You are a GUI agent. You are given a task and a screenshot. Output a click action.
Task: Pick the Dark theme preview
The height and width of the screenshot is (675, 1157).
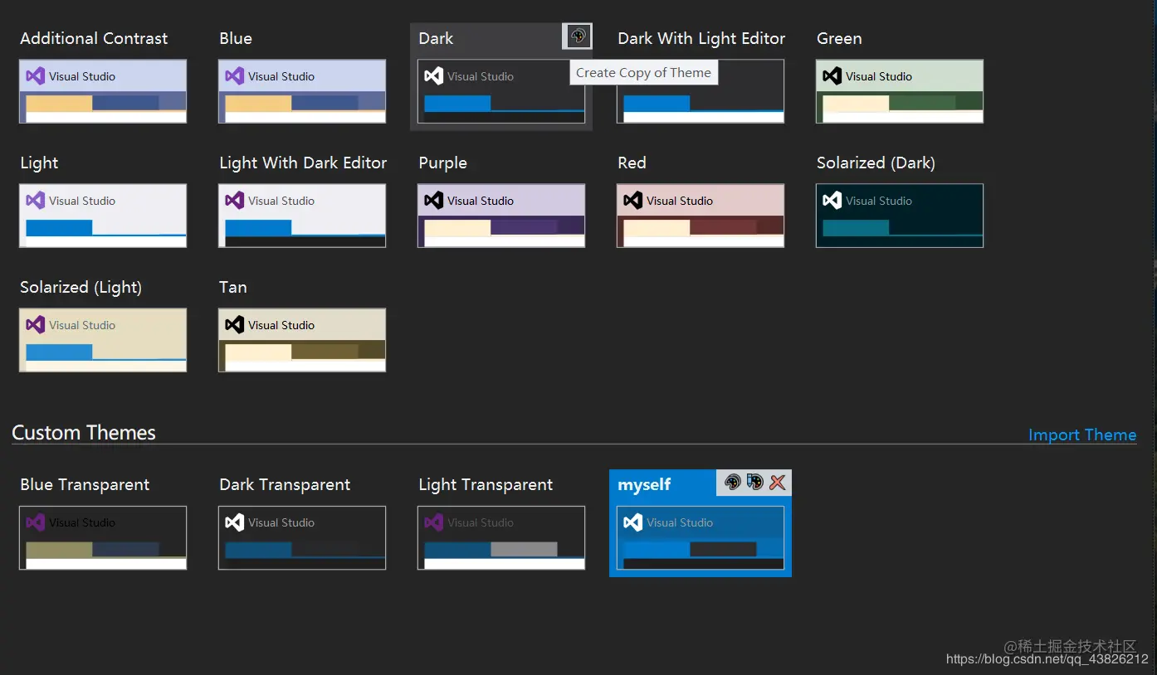point(501,91)
